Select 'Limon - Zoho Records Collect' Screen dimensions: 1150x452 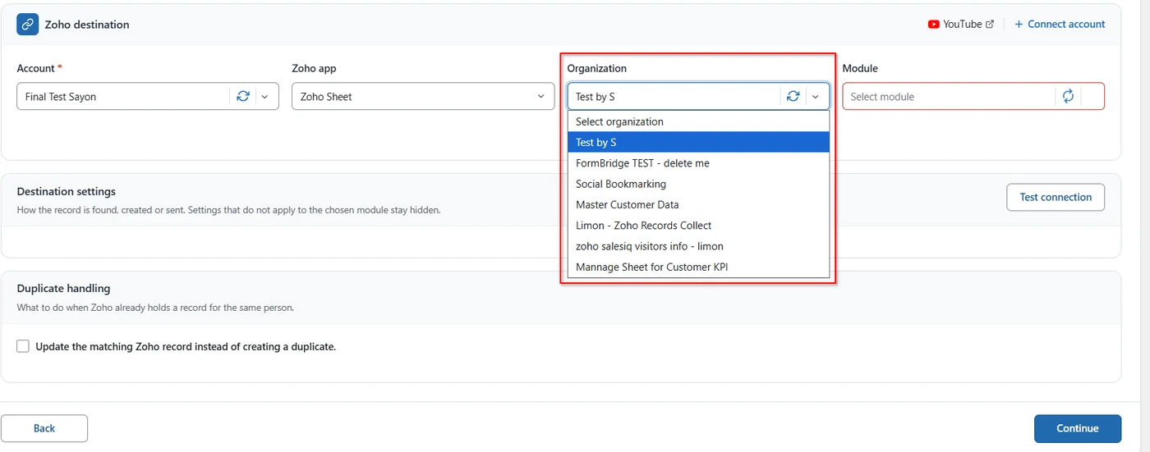coord(698,226)
